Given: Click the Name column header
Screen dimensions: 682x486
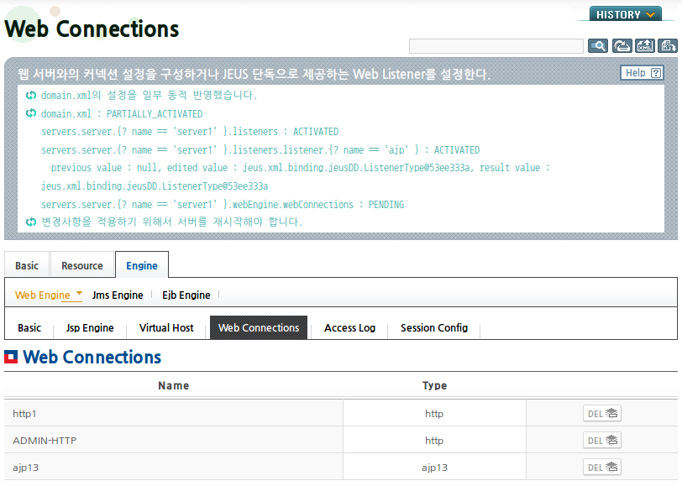Looking at the screenshot, I should pos(174,385).
